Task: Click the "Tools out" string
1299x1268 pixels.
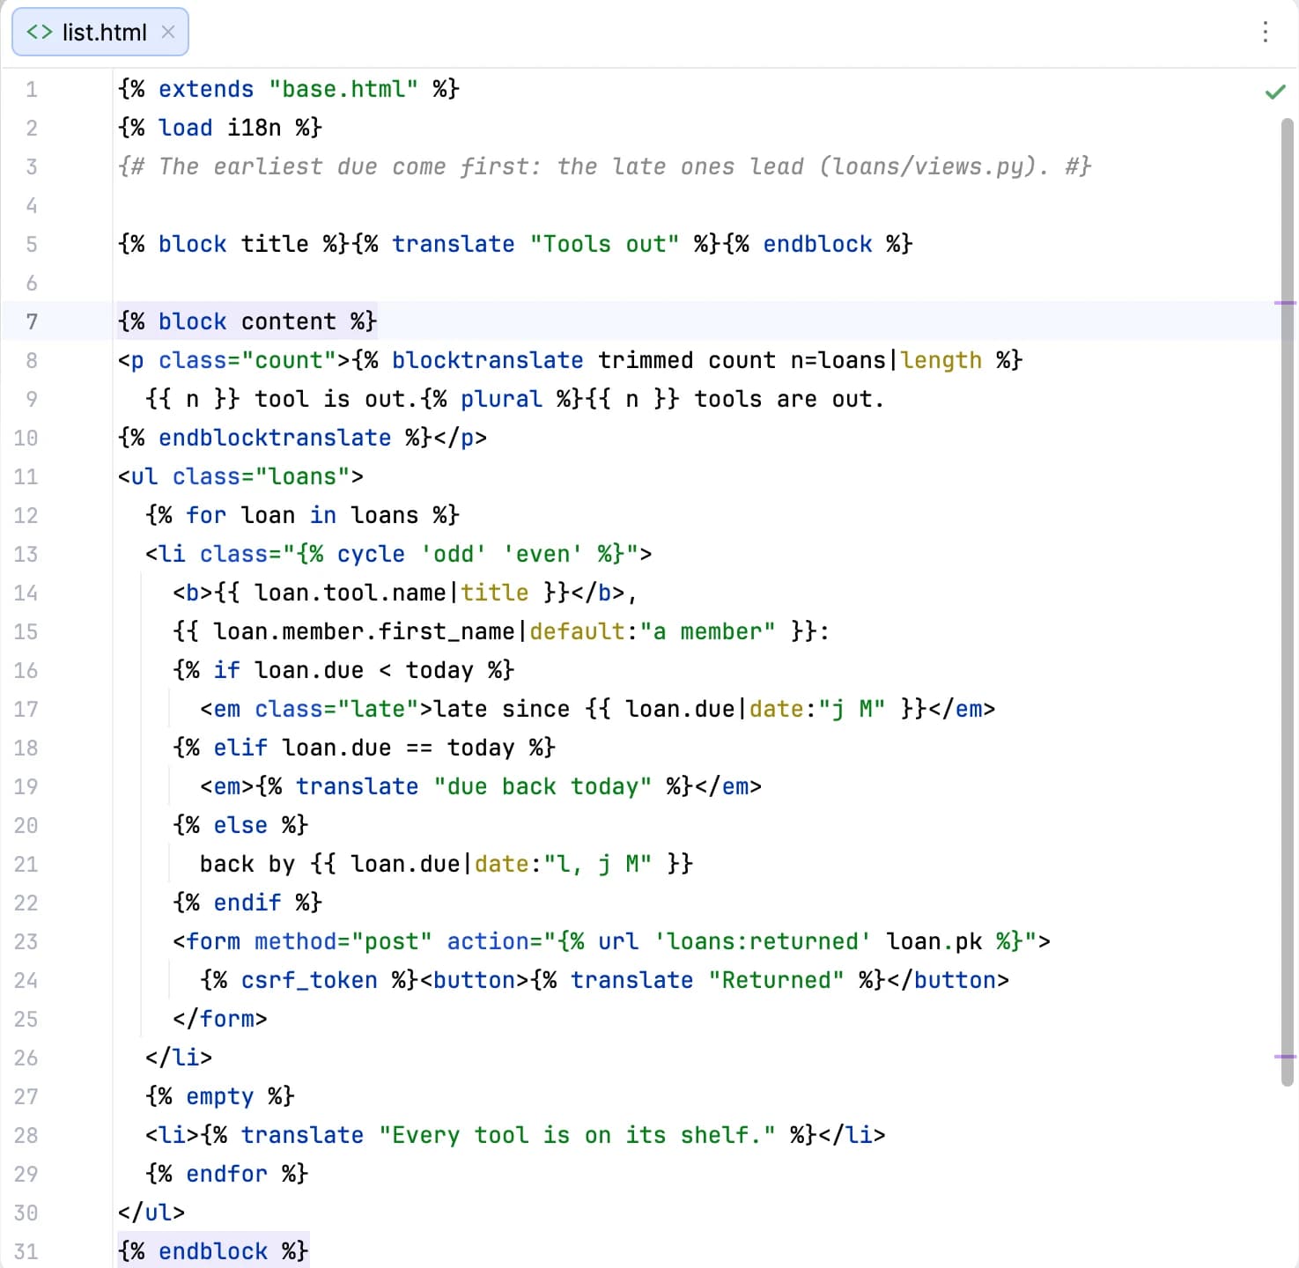Action: tap(604, 244)
